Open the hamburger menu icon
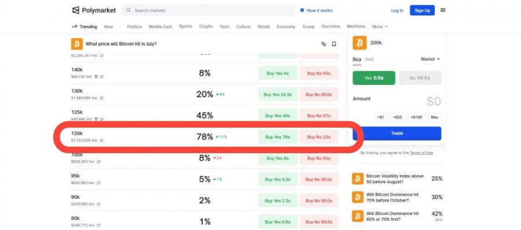Screen dimensions: 521x230 tap(443, 10)
